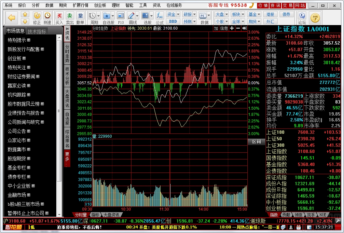The height and width of the screenshot is (233, 344).
Task: Activate the 画线 drawing pencil tool
Action: (x=131, y=16)
